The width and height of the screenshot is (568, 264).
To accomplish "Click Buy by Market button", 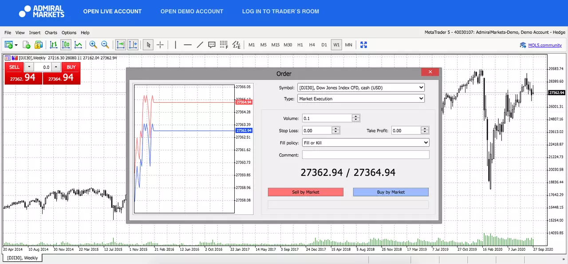I will pos(391,192).
